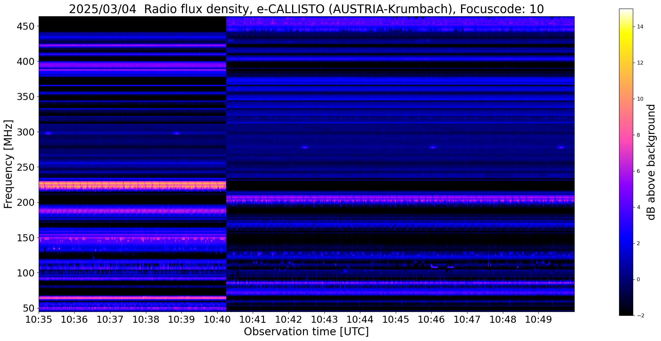Click the 10:49 time tick label

point(538,320)
